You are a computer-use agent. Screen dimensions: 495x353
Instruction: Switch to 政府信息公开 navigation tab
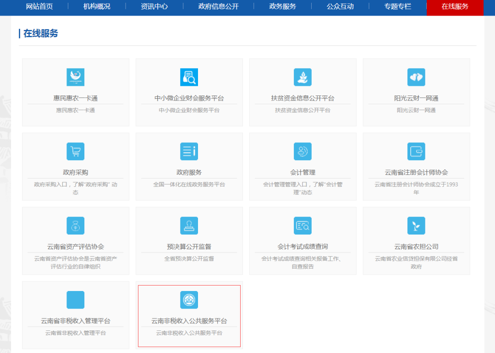pos(218,6)
